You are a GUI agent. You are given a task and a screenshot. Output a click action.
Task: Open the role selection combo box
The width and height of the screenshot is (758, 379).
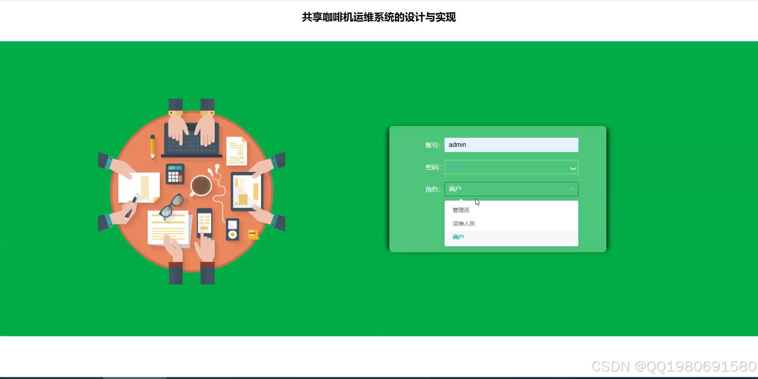[x=511, y=189]
